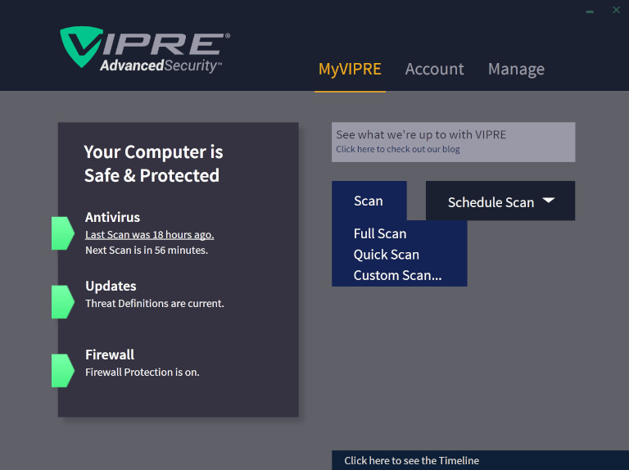Open the Manage tab
This screenshot has height=470, width=629.
coord(516,70)
